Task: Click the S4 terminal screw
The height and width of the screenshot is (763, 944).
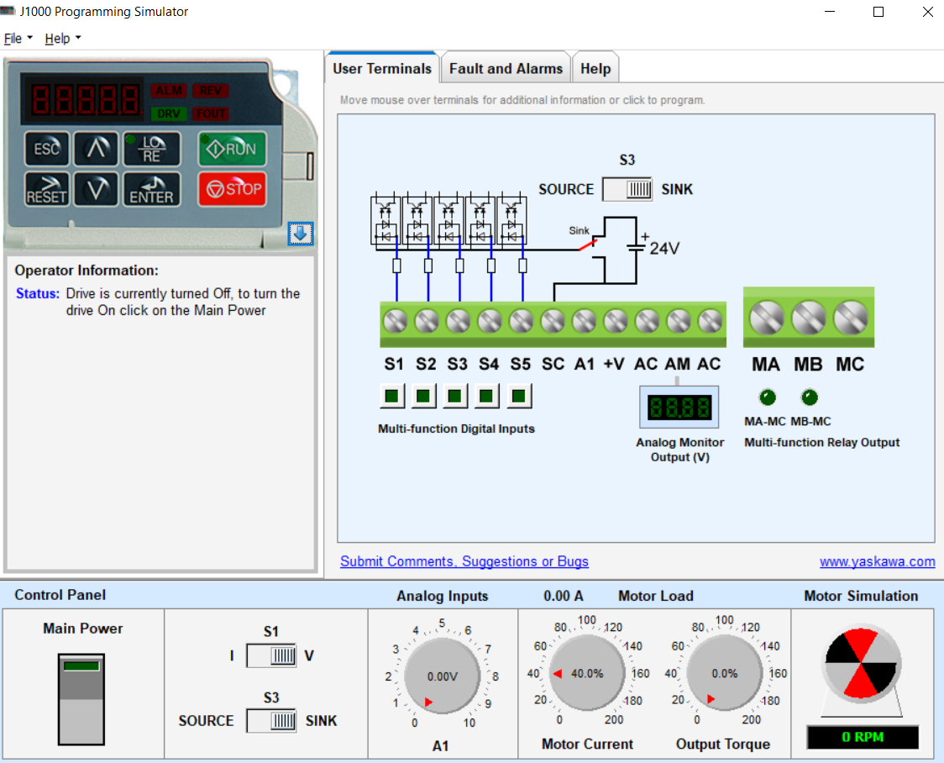Action: [x=490, y=321]
